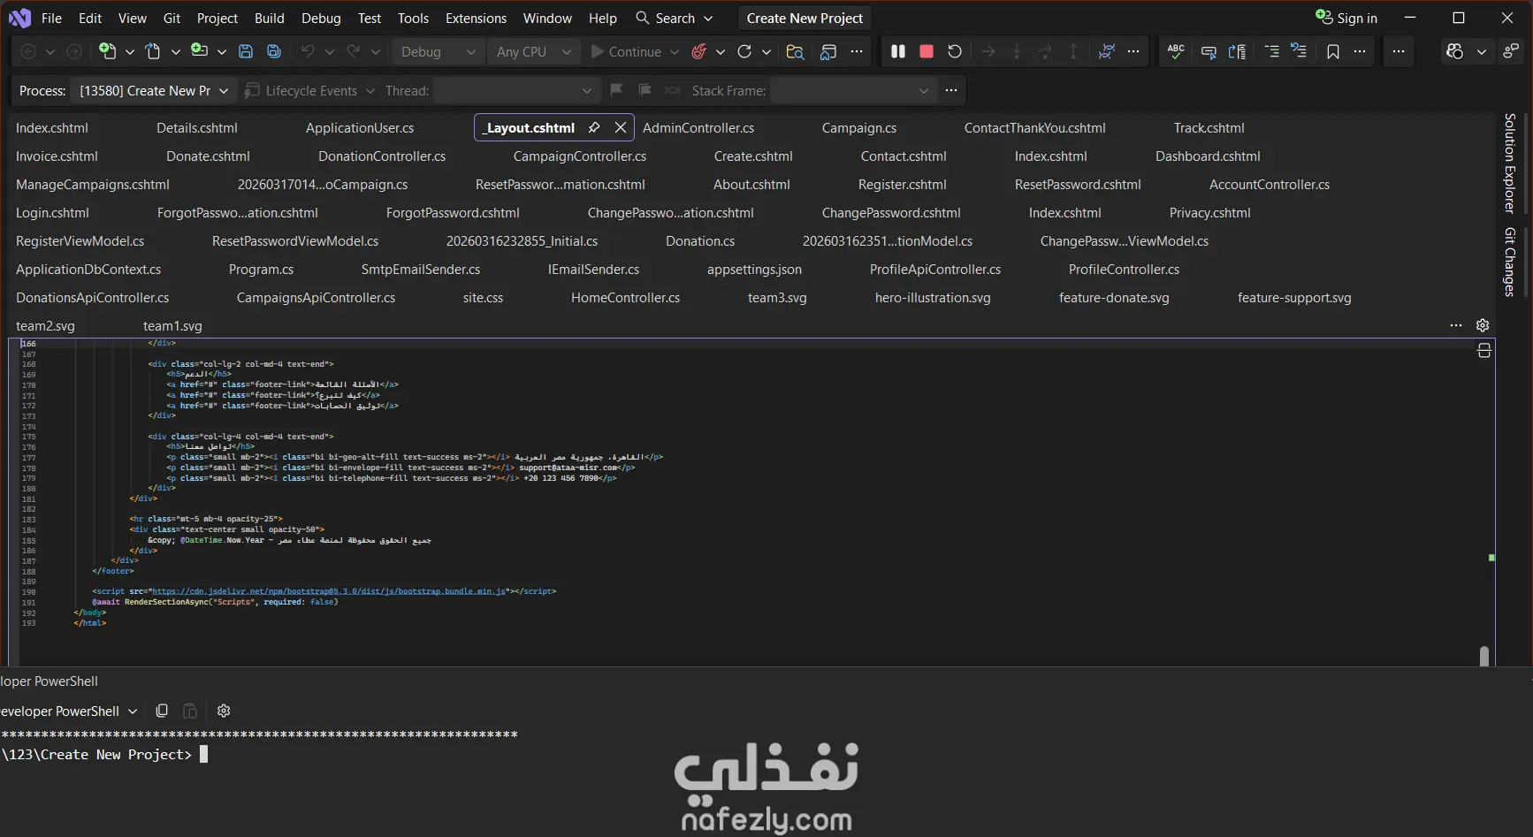Open the Search dropdown in title bar

click(675, 18)
